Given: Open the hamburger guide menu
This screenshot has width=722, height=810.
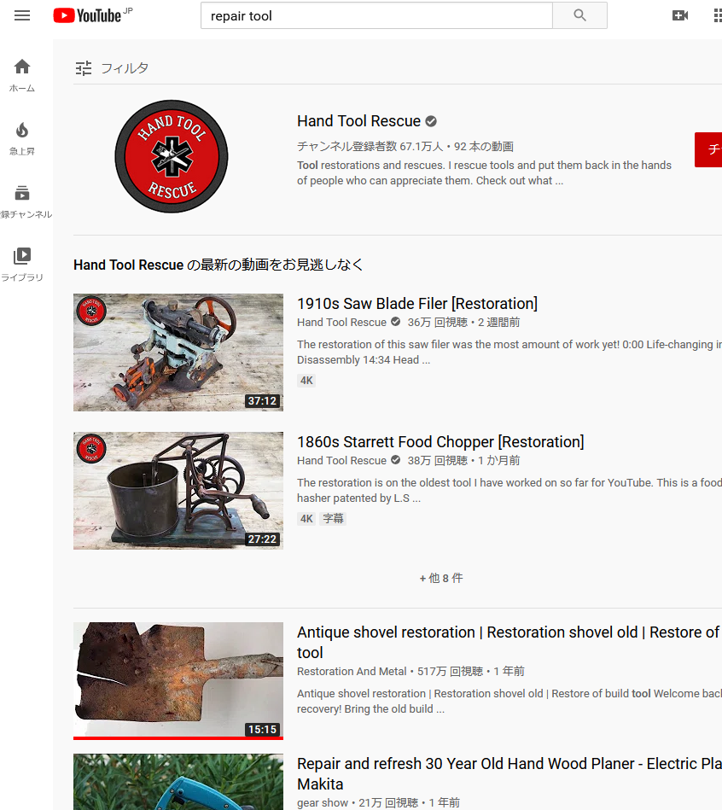Looking at the screenshot, I should click(x=22, y=15).
